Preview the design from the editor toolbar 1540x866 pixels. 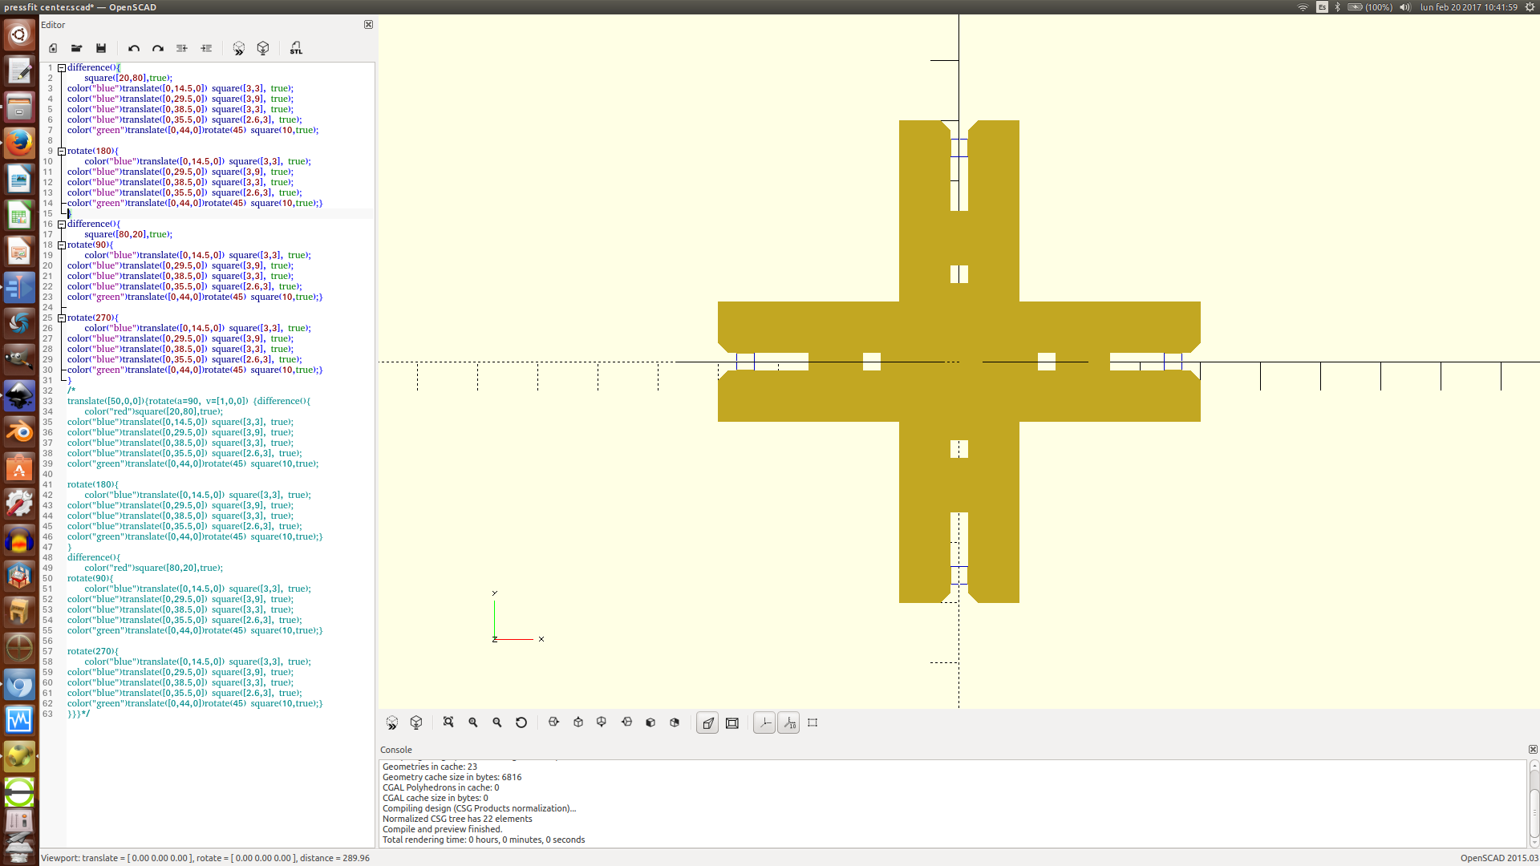point(239,48)
